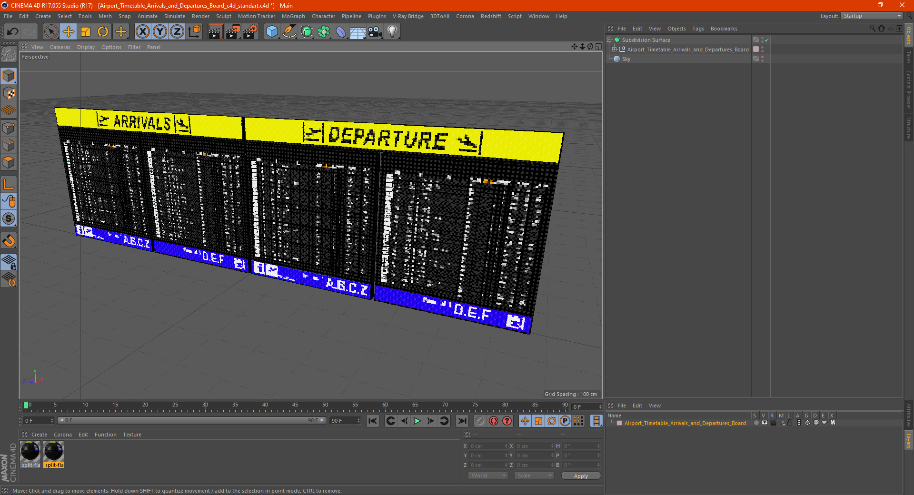Open the Objects side tab

coord(909,35)
